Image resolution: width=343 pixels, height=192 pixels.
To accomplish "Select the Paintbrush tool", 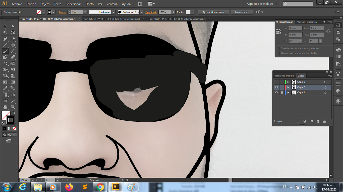I will point(5,51).
